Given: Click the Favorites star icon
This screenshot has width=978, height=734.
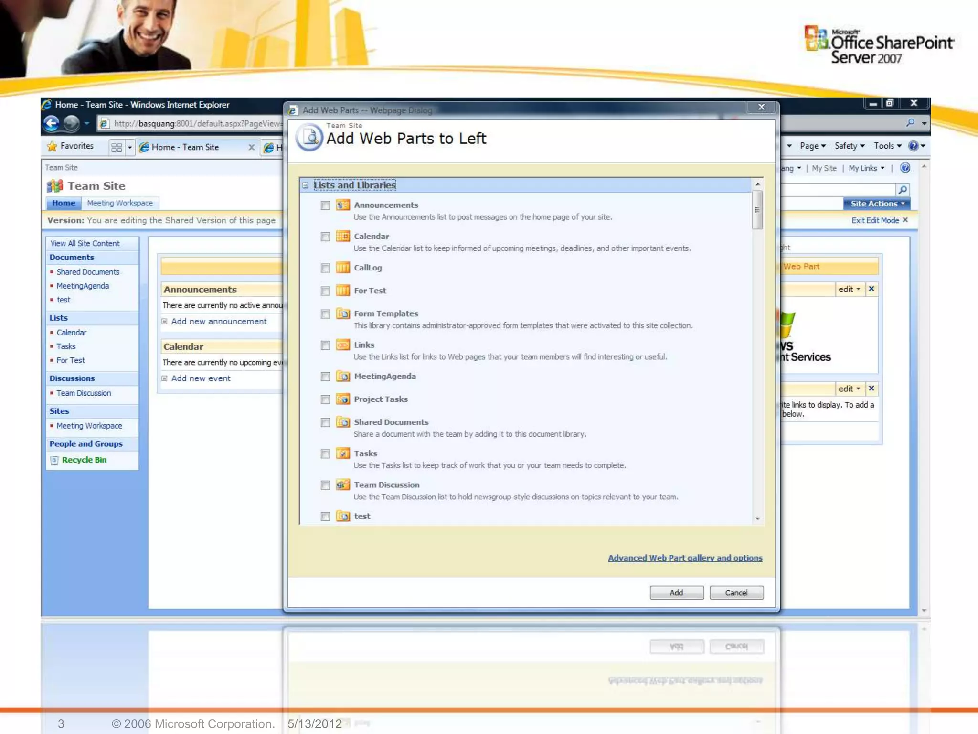Looking at the screenshot, I should tap(52, 146).
